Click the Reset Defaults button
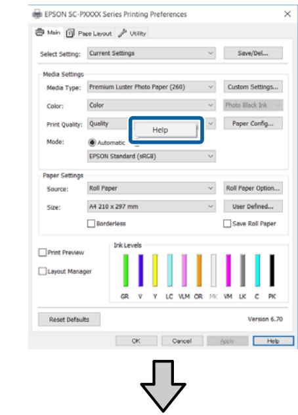Viewport: 298px width, 415px height. [x=69, y=319]
